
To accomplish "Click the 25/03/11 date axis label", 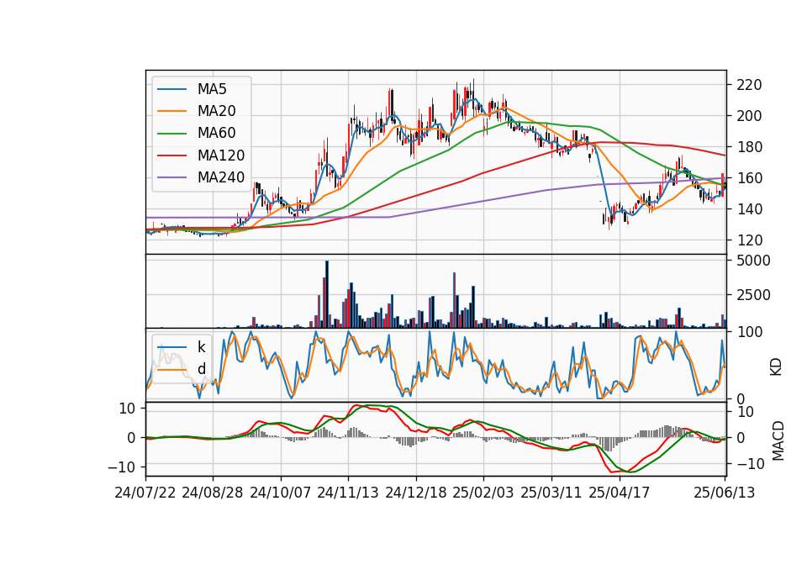I will [551, 493].
